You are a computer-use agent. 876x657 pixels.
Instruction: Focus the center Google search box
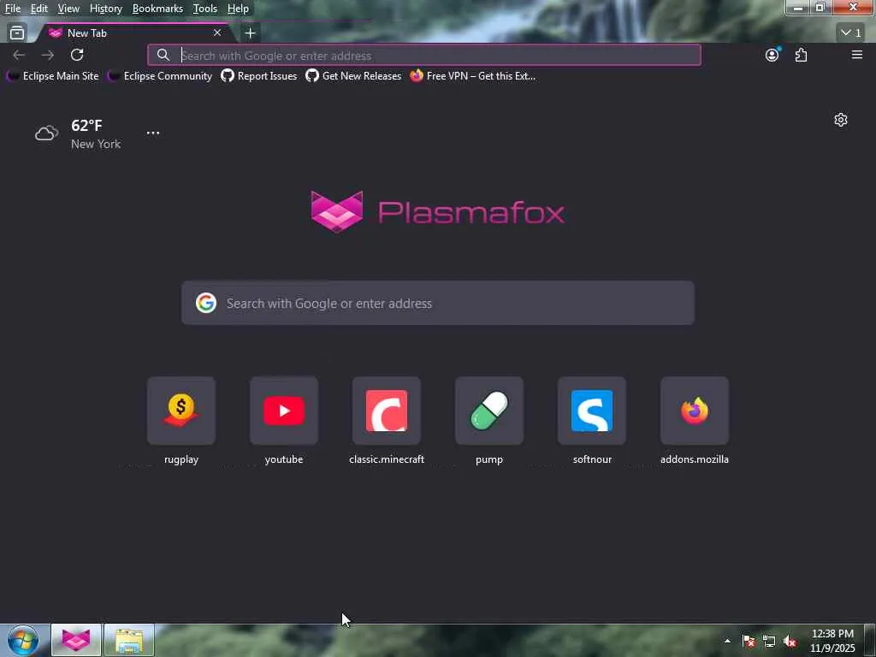[x=438, y=303]
